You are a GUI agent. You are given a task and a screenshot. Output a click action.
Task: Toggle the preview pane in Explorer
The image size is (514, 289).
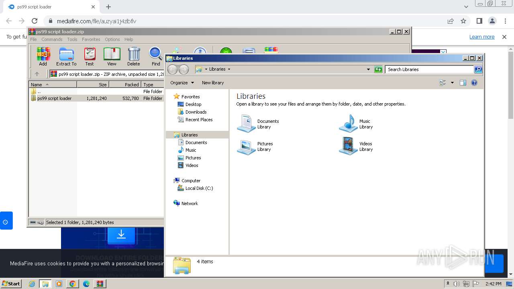click(x=463, y=83)
